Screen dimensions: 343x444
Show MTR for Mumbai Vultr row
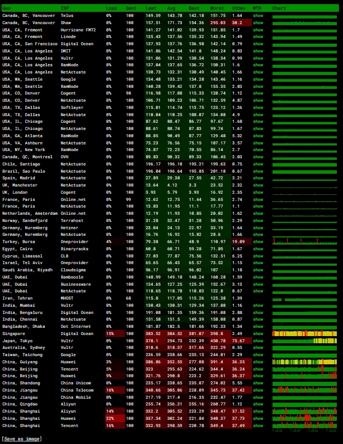pos(258,305)
